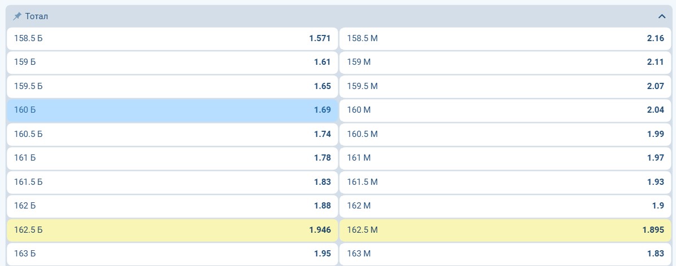The height and width of the screenshot is (266, 676).
Task: Select the 160 М bet at 2.04
Action: click(x=505, y=110)
